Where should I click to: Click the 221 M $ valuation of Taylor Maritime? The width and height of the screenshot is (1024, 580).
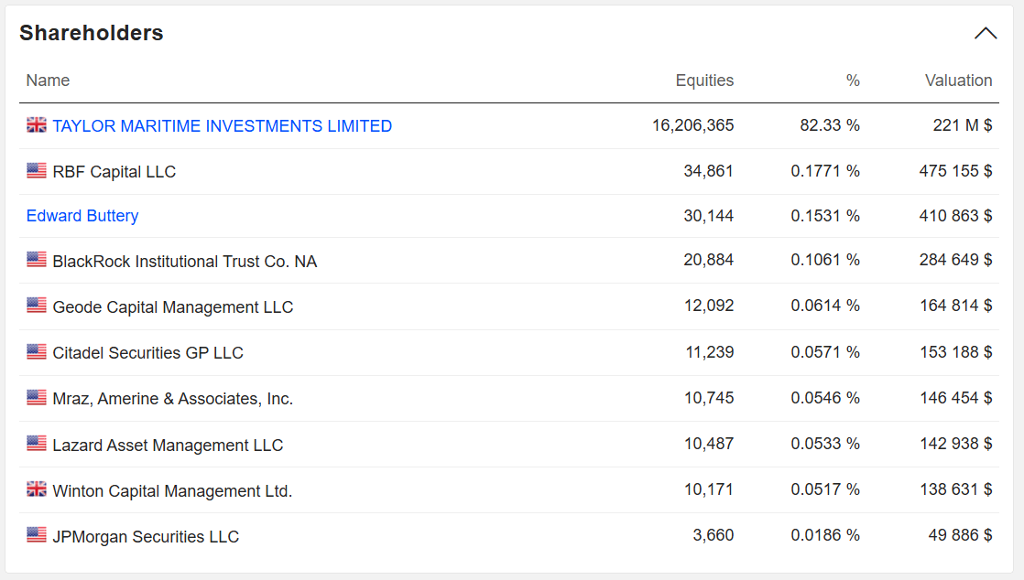(963, 125)
